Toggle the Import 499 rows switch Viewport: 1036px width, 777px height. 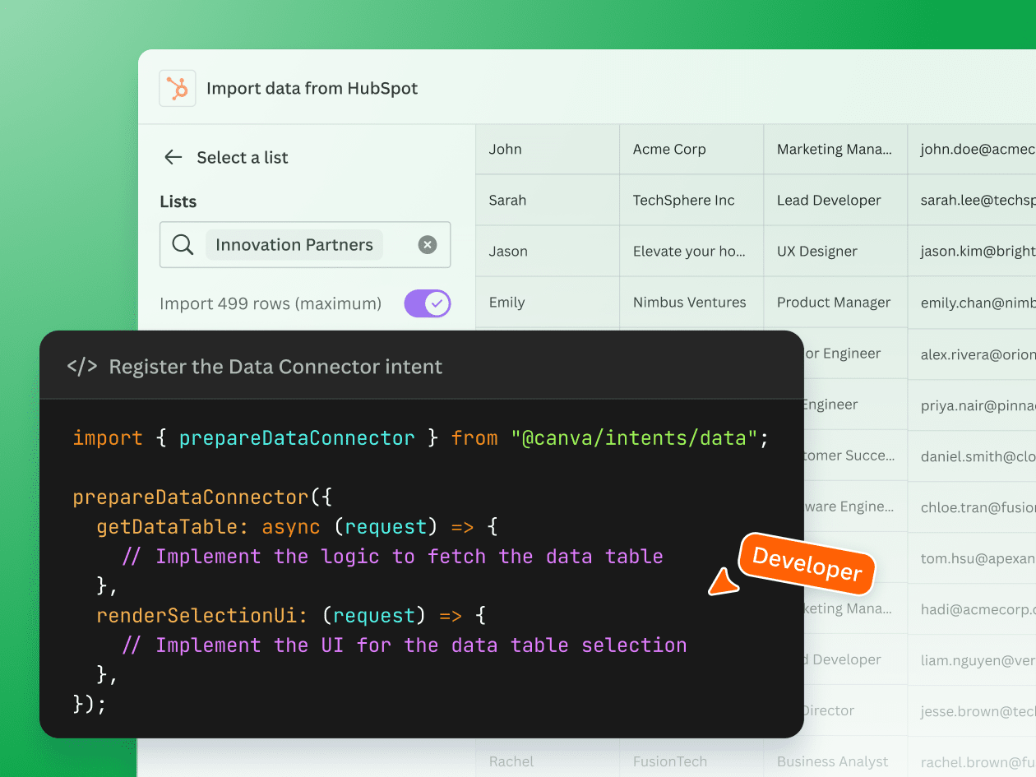pyautogui.click(x=428, y=303)
